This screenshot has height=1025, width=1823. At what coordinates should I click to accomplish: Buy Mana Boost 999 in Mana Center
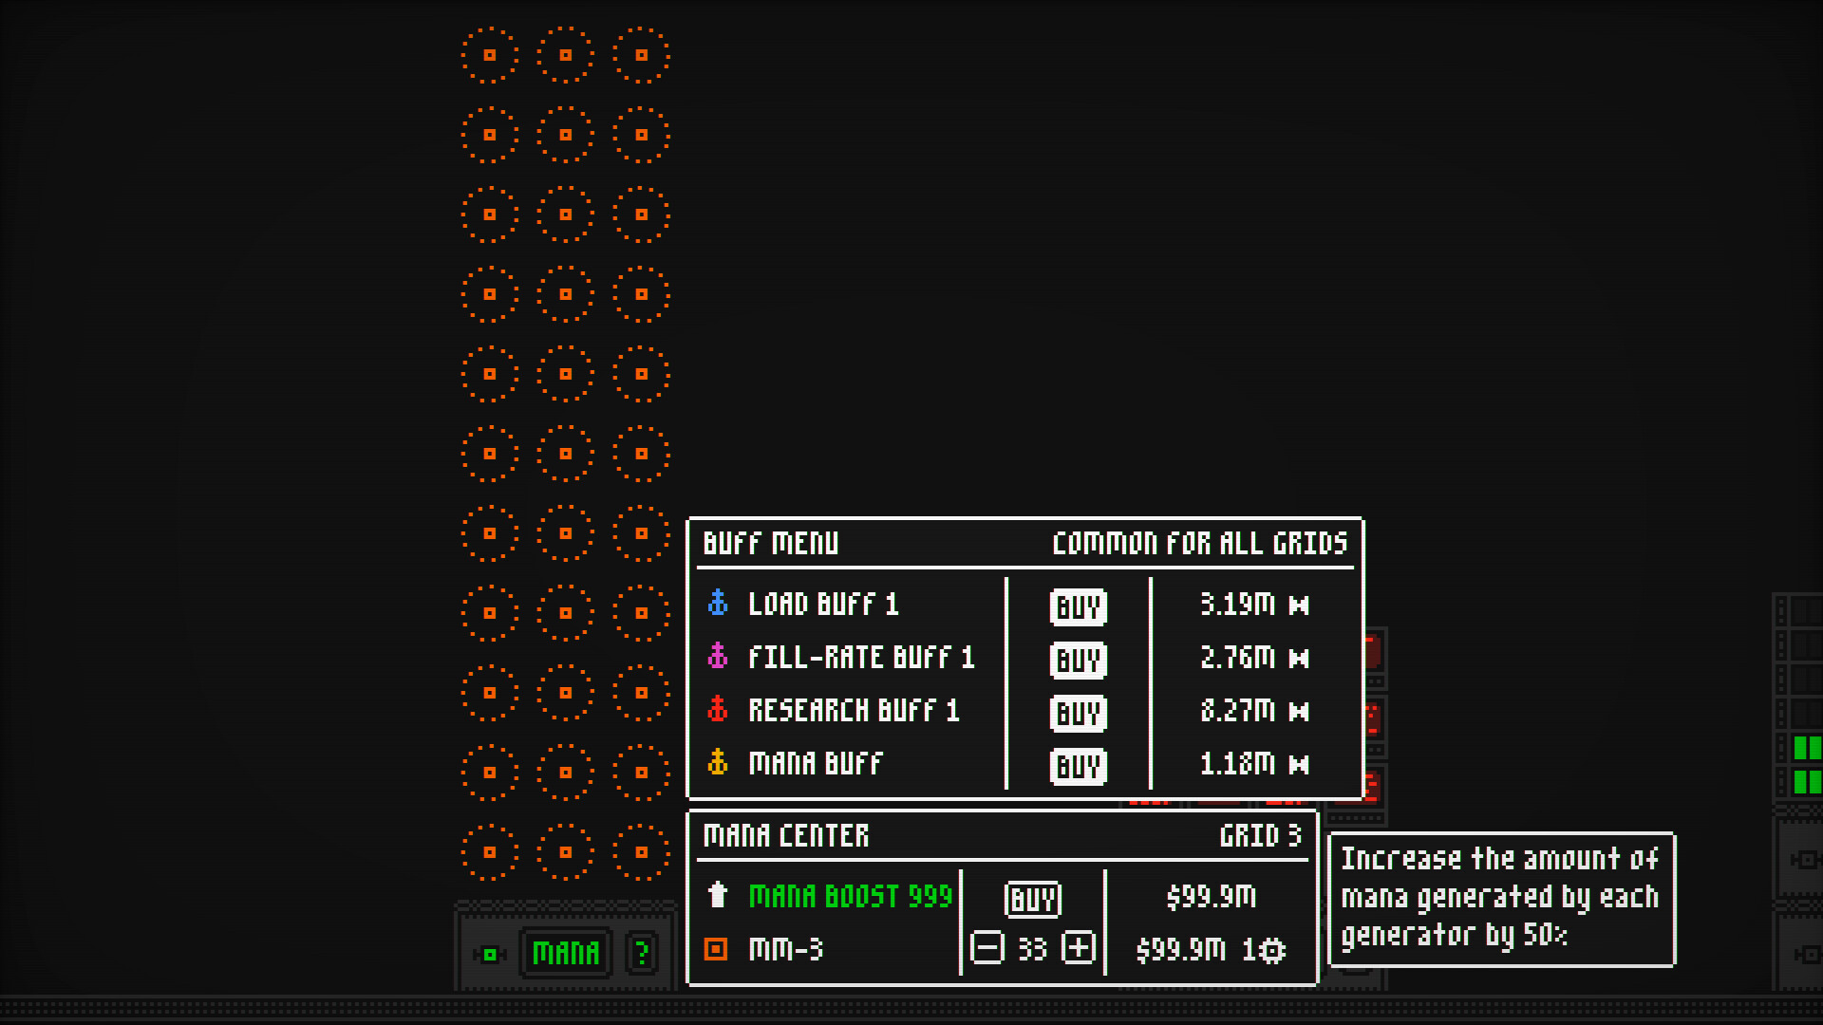pos(1032,899)
